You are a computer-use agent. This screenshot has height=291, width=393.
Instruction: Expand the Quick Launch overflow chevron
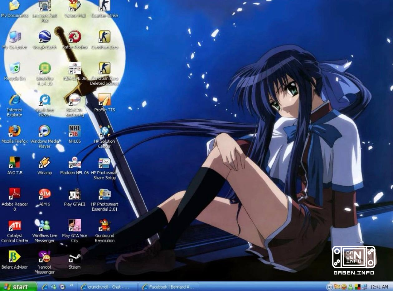click(x=71, y=285)
